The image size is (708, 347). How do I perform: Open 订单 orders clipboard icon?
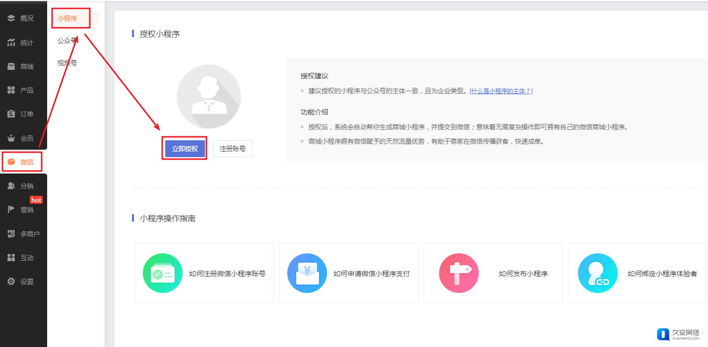coord(11,114)
